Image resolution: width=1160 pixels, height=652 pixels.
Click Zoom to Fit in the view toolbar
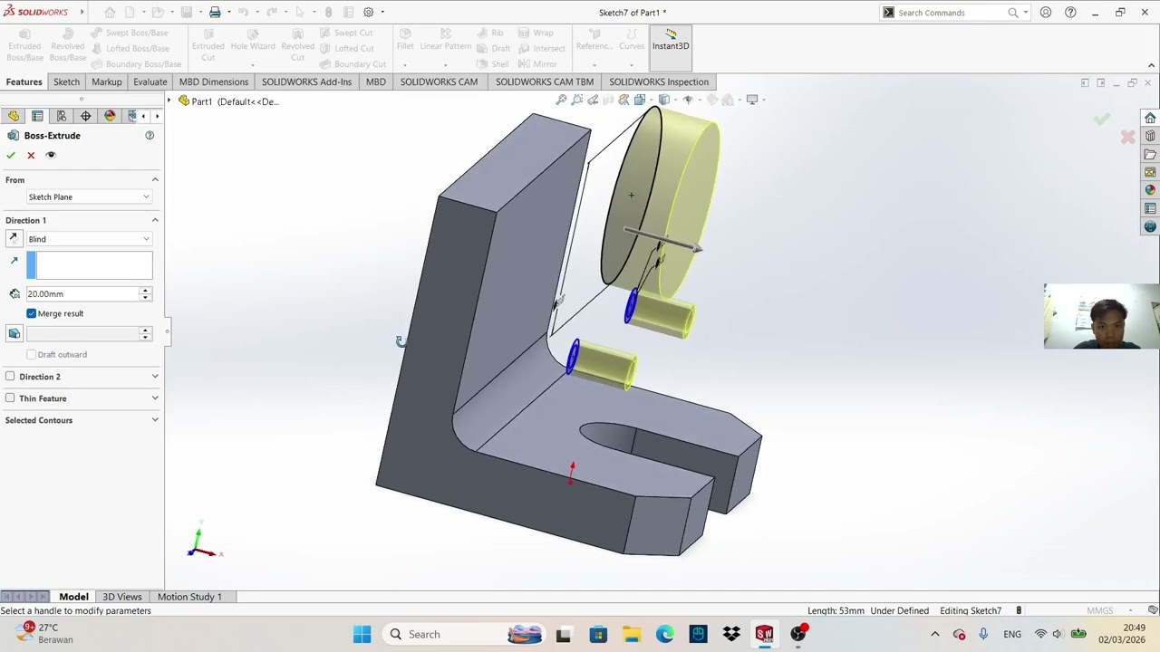click(562, 100)
